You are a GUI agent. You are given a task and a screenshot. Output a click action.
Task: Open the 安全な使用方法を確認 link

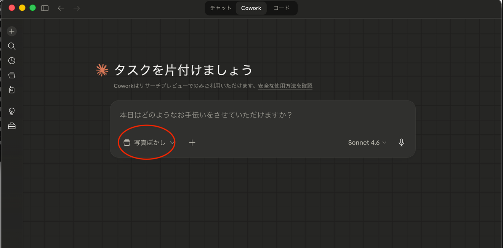coord(285,86)
